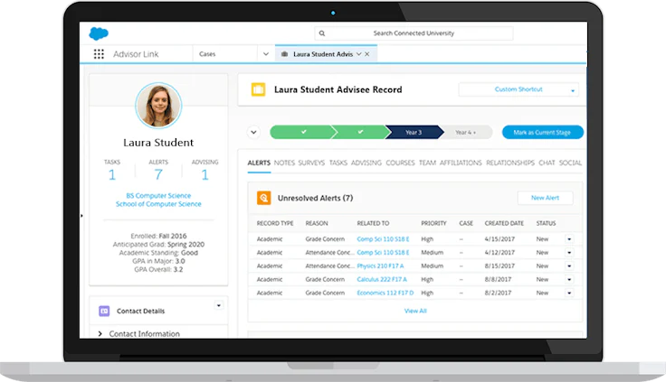Open the app launcher grid icon
The height and width of the screenshot is (382, 666).
(x=99, y=54)
